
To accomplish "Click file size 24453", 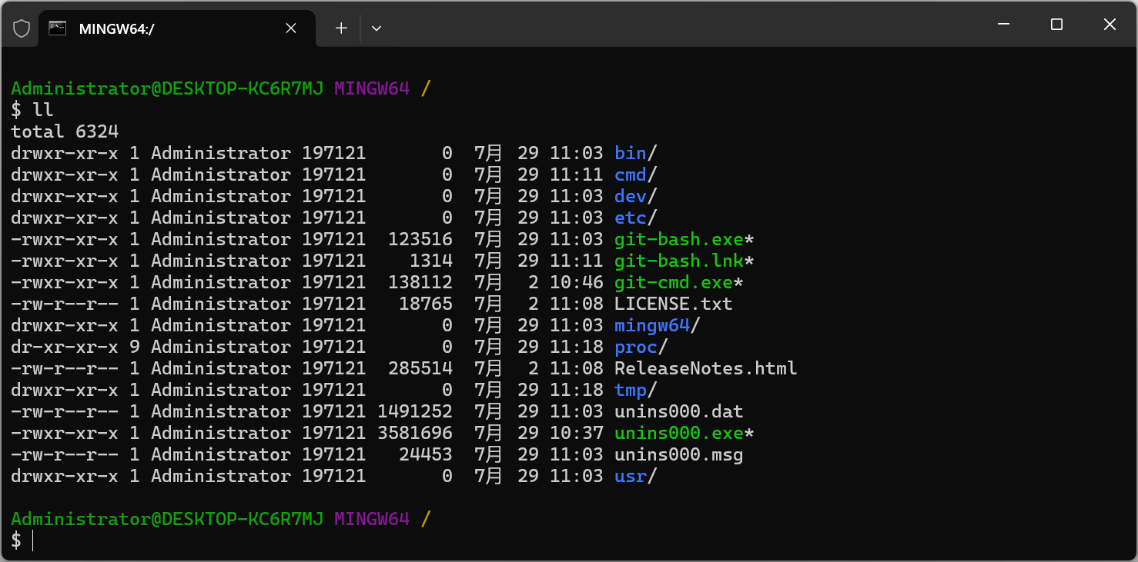I will point(426,454).
